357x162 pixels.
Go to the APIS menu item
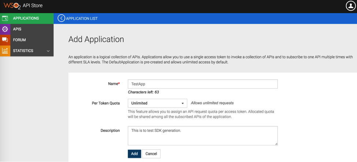click(17, 29)
